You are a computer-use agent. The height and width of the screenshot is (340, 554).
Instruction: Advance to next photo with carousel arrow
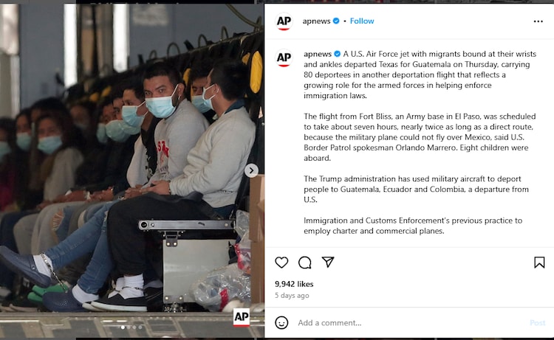point(251,170)
